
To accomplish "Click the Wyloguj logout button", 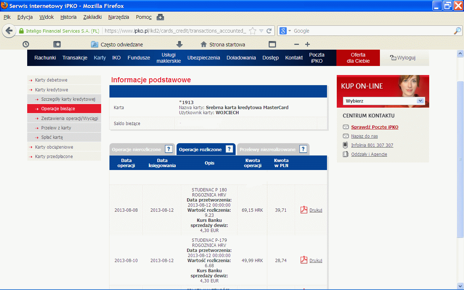I will pos(403,58).
